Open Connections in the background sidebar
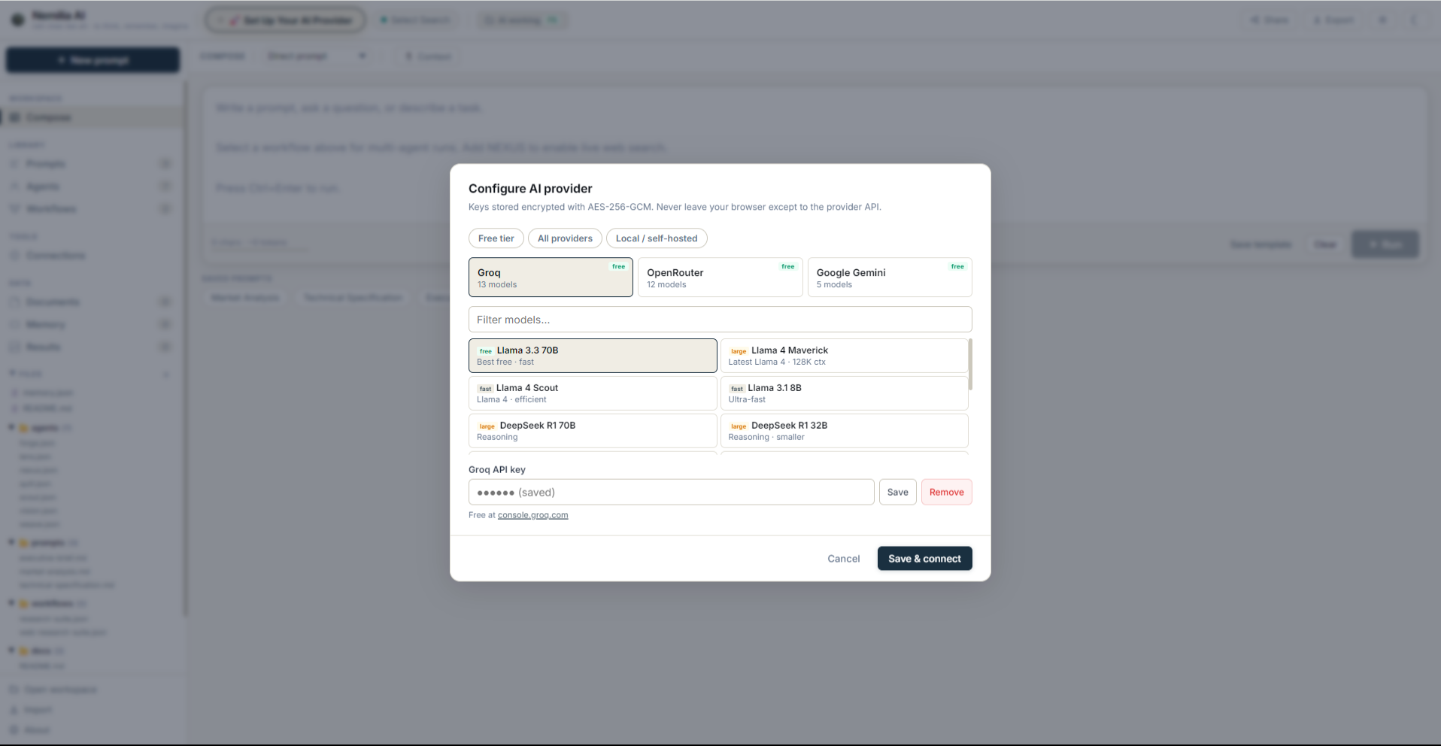The width and height of the screenshot is (1441, 746). 90,256
